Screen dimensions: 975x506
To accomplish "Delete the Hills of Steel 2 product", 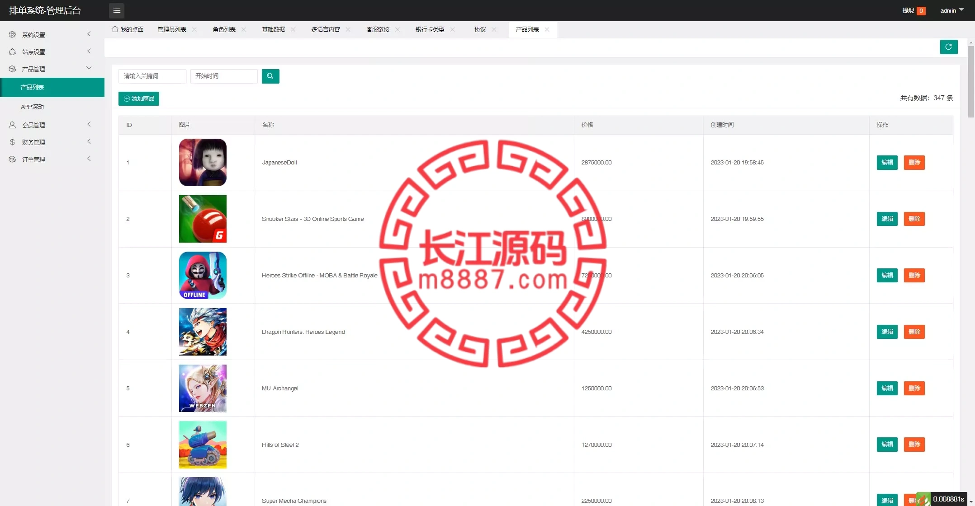I will [x=914, y=444].
